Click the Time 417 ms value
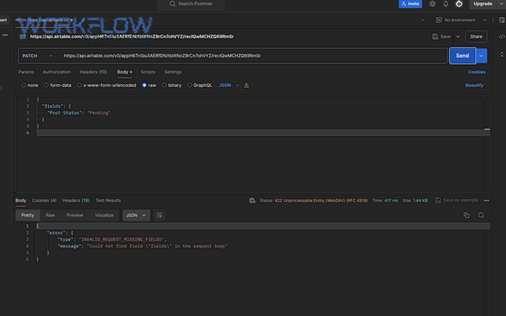This screenshot has width=506, height=316. click(391, 200)
